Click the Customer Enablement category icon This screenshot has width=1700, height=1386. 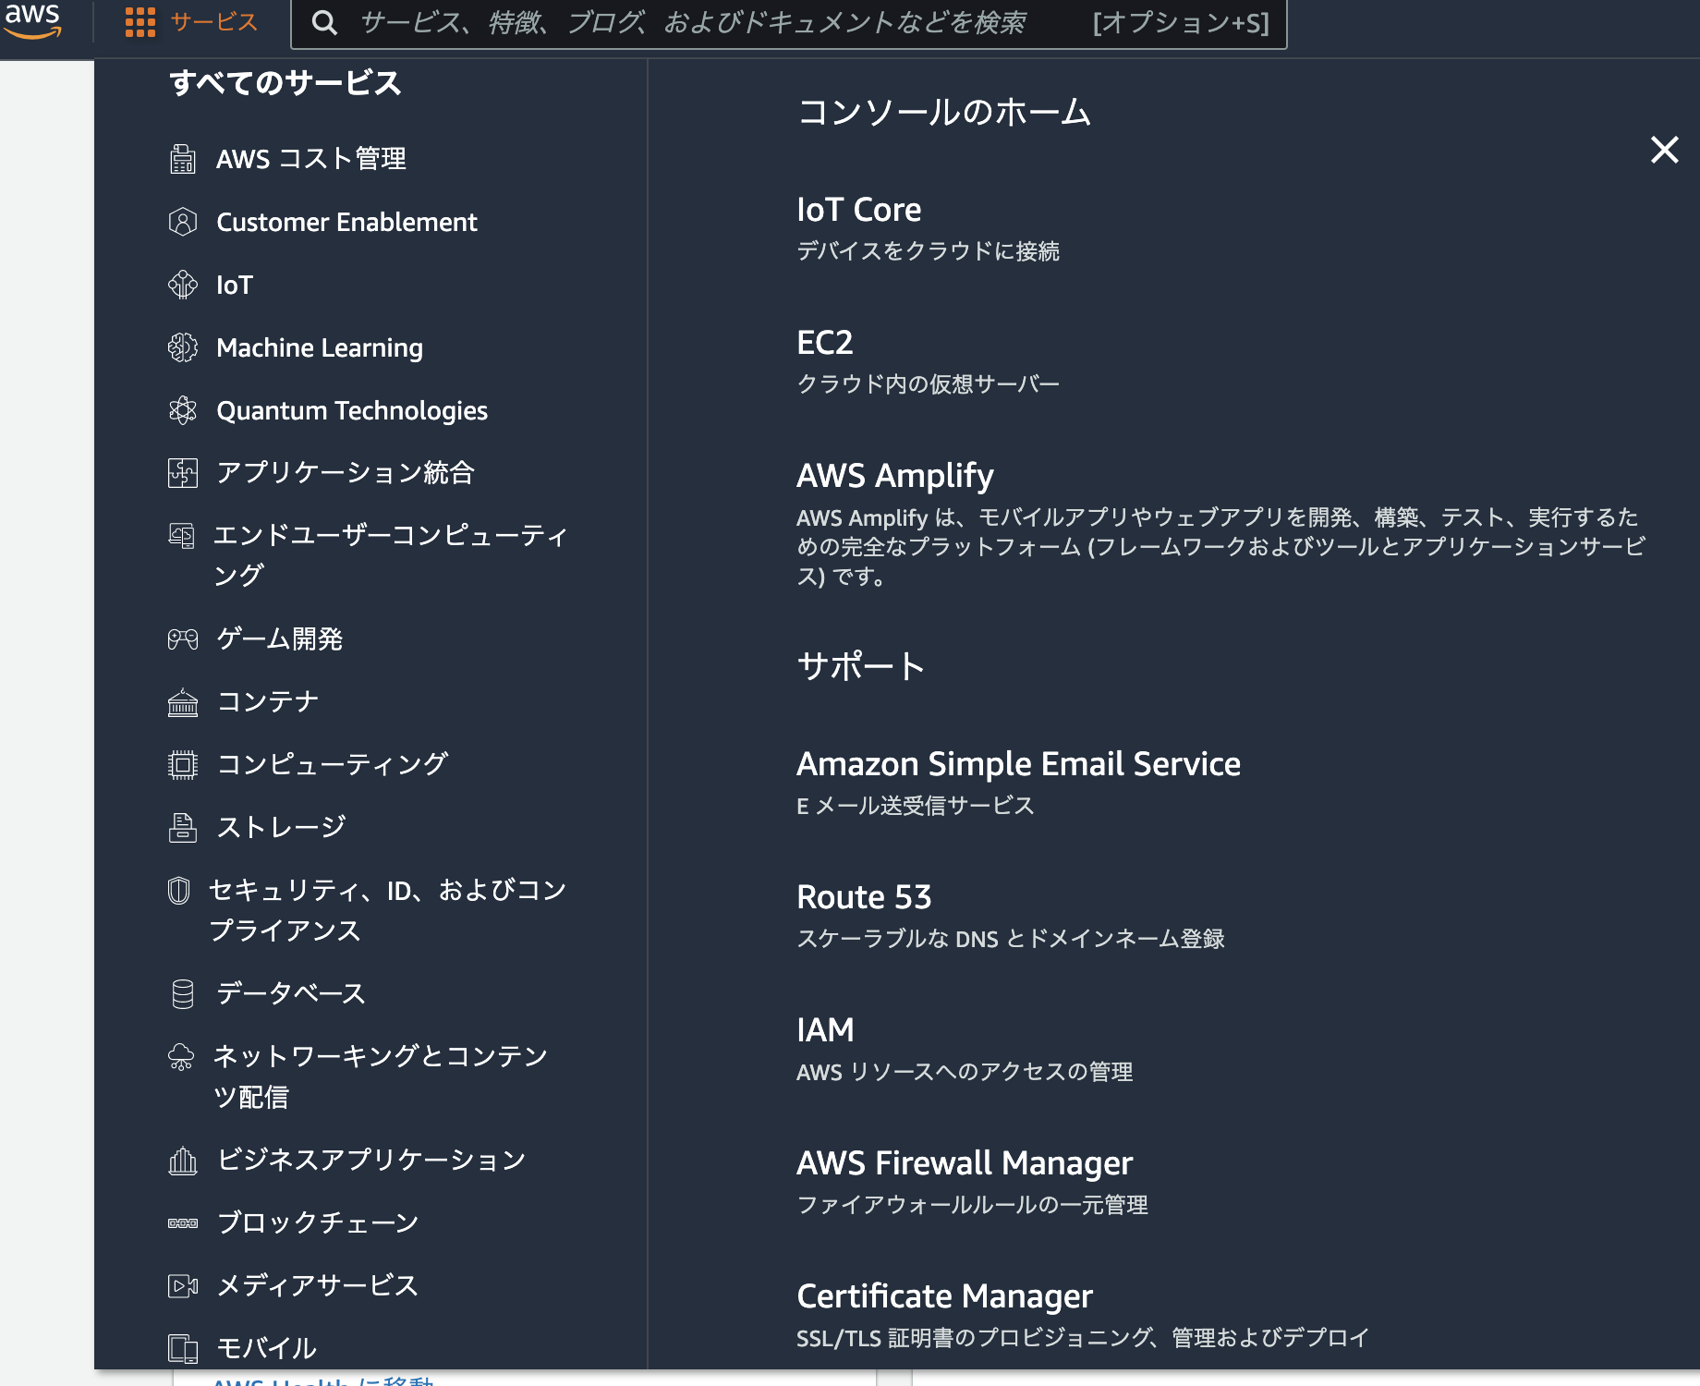tap(183, 222)
